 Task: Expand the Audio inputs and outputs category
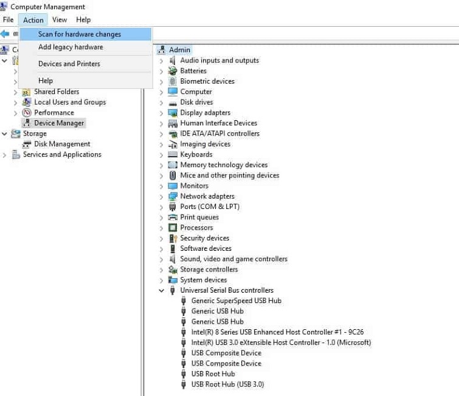pyautogui.click(x=161, y=61)
